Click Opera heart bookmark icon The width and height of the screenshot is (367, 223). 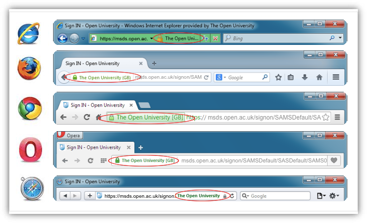334,160
